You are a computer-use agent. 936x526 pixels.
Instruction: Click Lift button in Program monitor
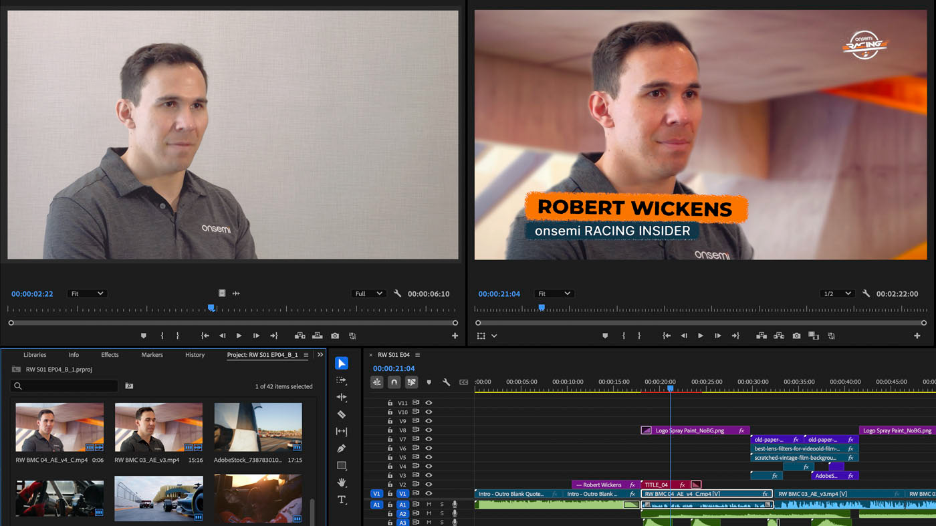[x=761, y=336]
